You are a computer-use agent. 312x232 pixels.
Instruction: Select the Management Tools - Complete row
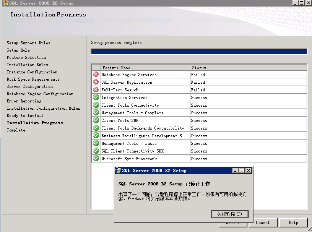tap(132, 113)
